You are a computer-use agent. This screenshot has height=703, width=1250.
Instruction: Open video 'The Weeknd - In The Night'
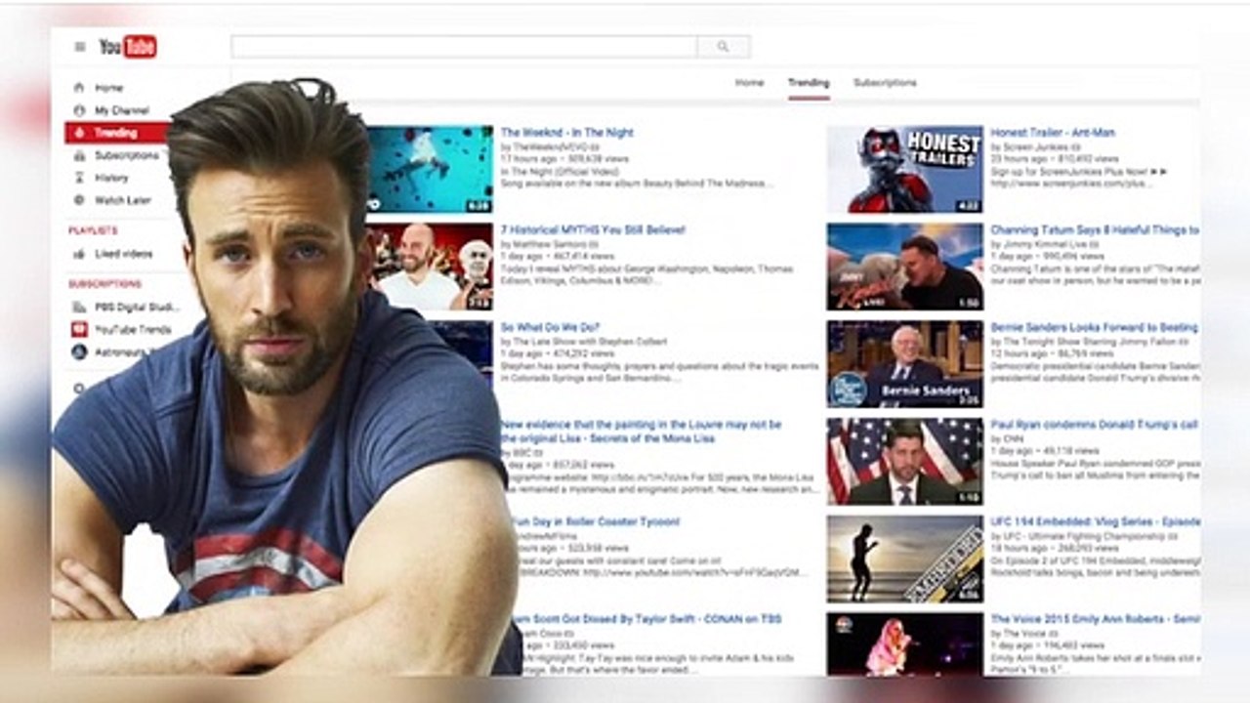567,133
